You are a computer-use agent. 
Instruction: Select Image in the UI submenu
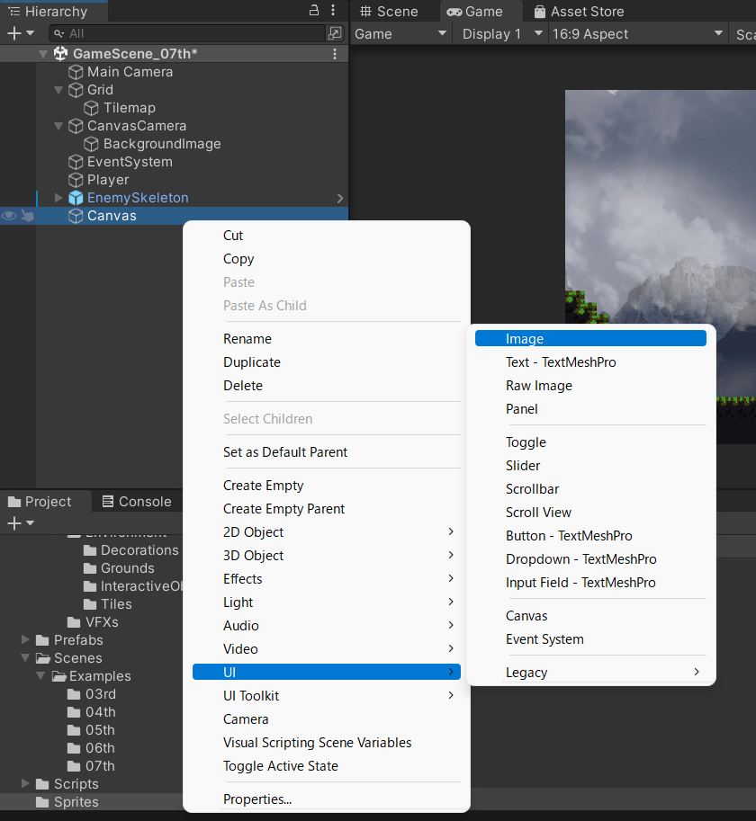tap(590, 339)
